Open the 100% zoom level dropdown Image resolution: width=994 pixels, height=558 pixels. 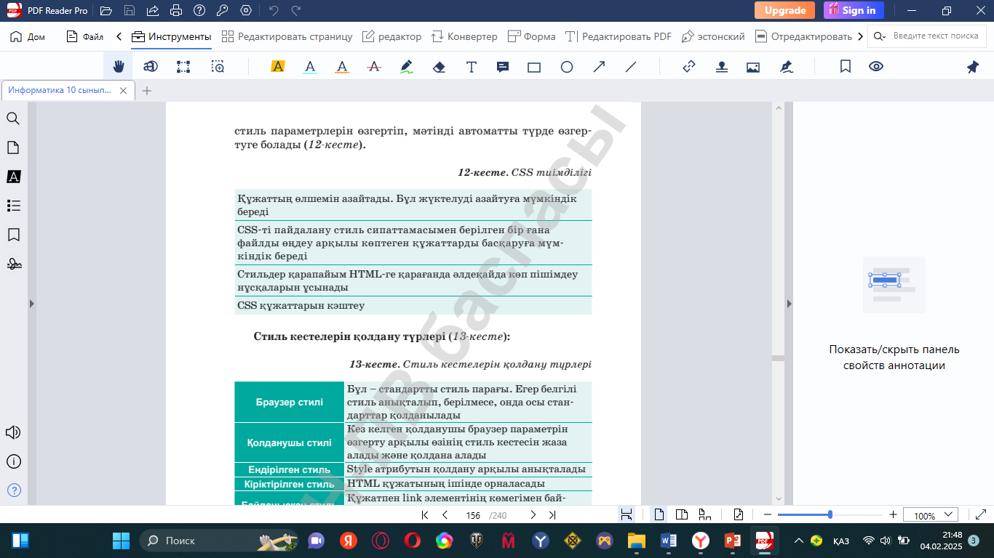pos(930,515)
